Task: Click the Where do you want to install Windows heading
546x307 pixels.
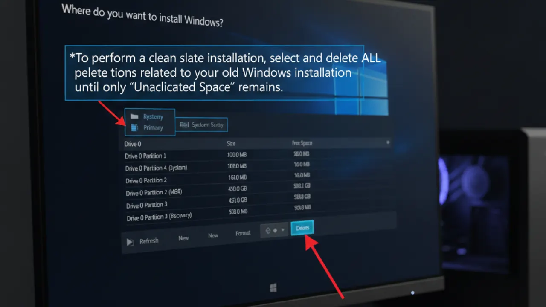Action: click(x=142, y=16)
